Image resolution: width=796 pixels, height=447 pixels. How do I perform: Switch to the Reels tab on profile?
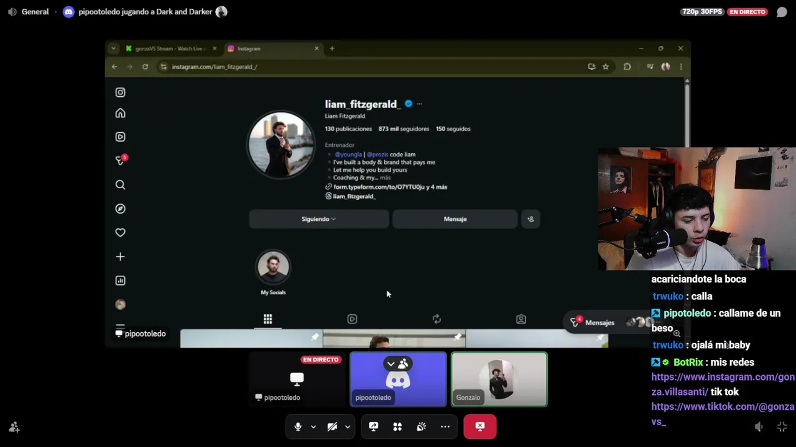[x=352, y=319]
